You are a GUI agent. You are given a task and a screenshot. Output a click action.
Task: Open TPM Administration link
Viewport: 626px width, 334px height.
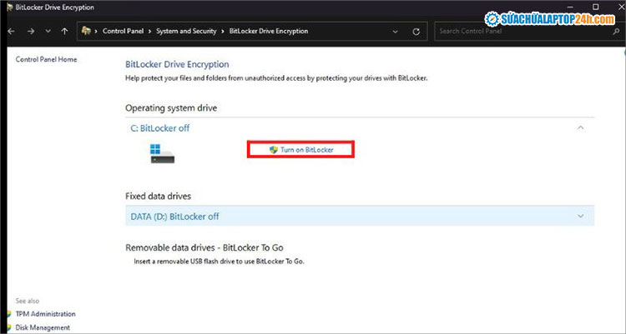[46, 314]
